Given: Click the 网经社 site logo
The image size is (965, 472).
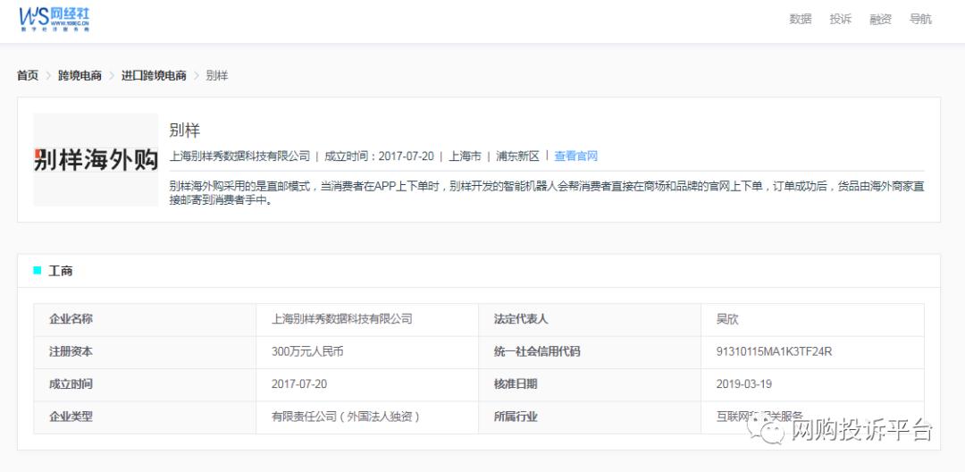Looking at the screenshot, I should coord(55,19).
